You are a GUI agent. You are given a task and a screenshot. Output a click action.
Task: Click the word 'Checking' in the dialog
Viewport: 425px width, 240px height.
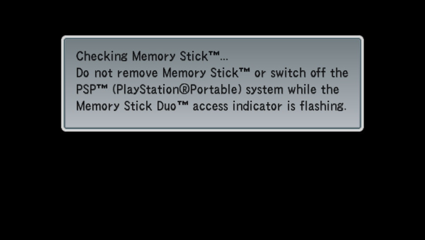pos(102,56)
